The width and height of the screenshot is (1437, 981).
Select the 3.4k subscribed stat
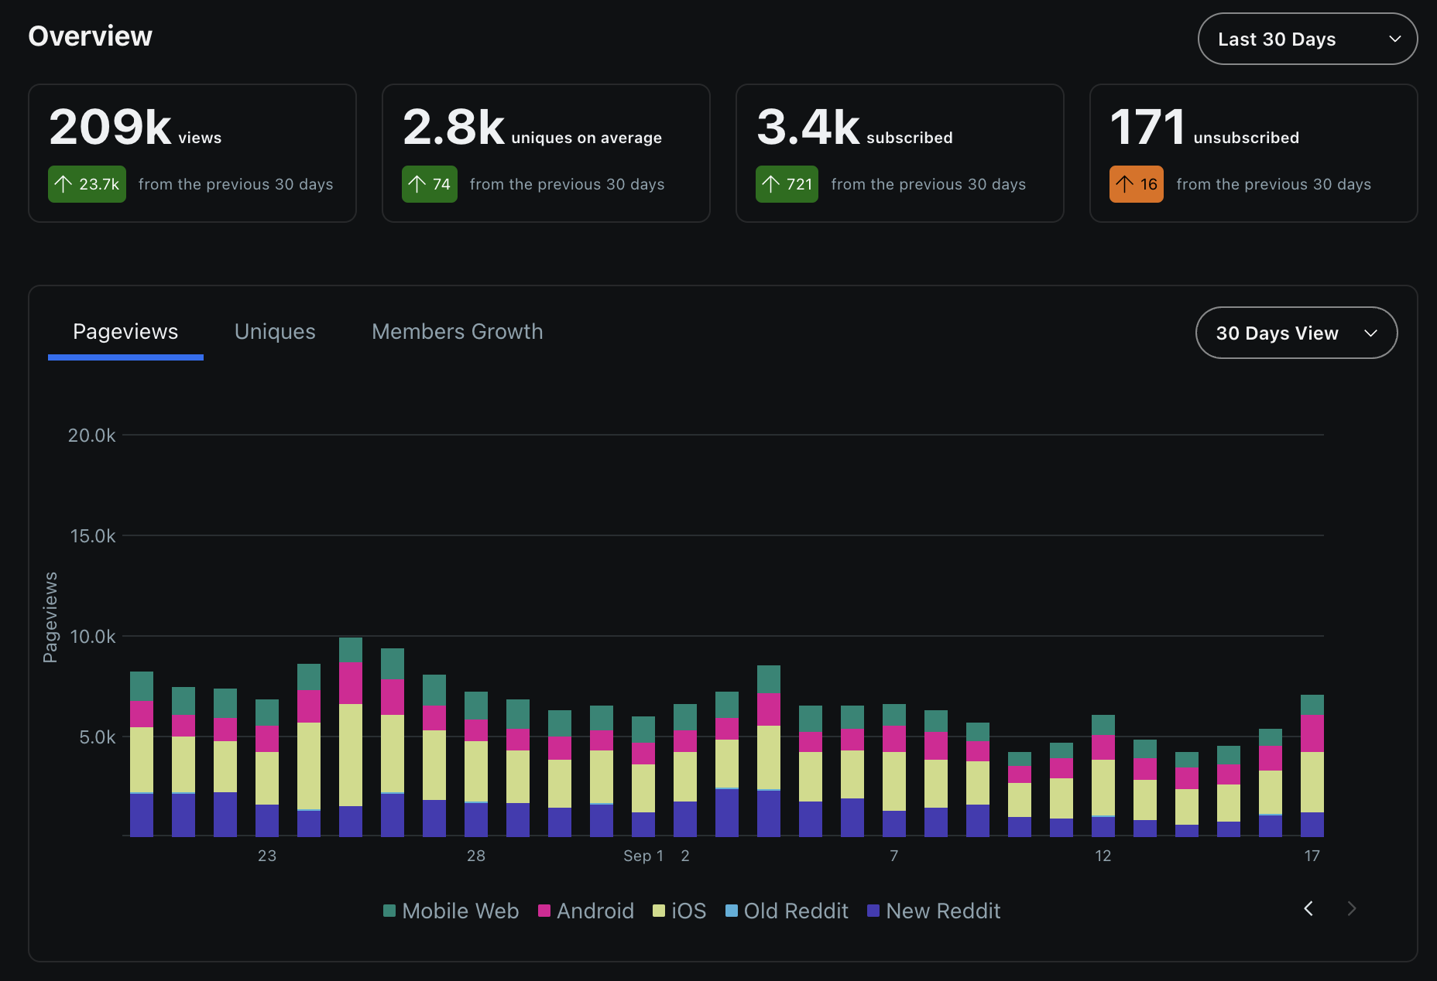(900, 153)
